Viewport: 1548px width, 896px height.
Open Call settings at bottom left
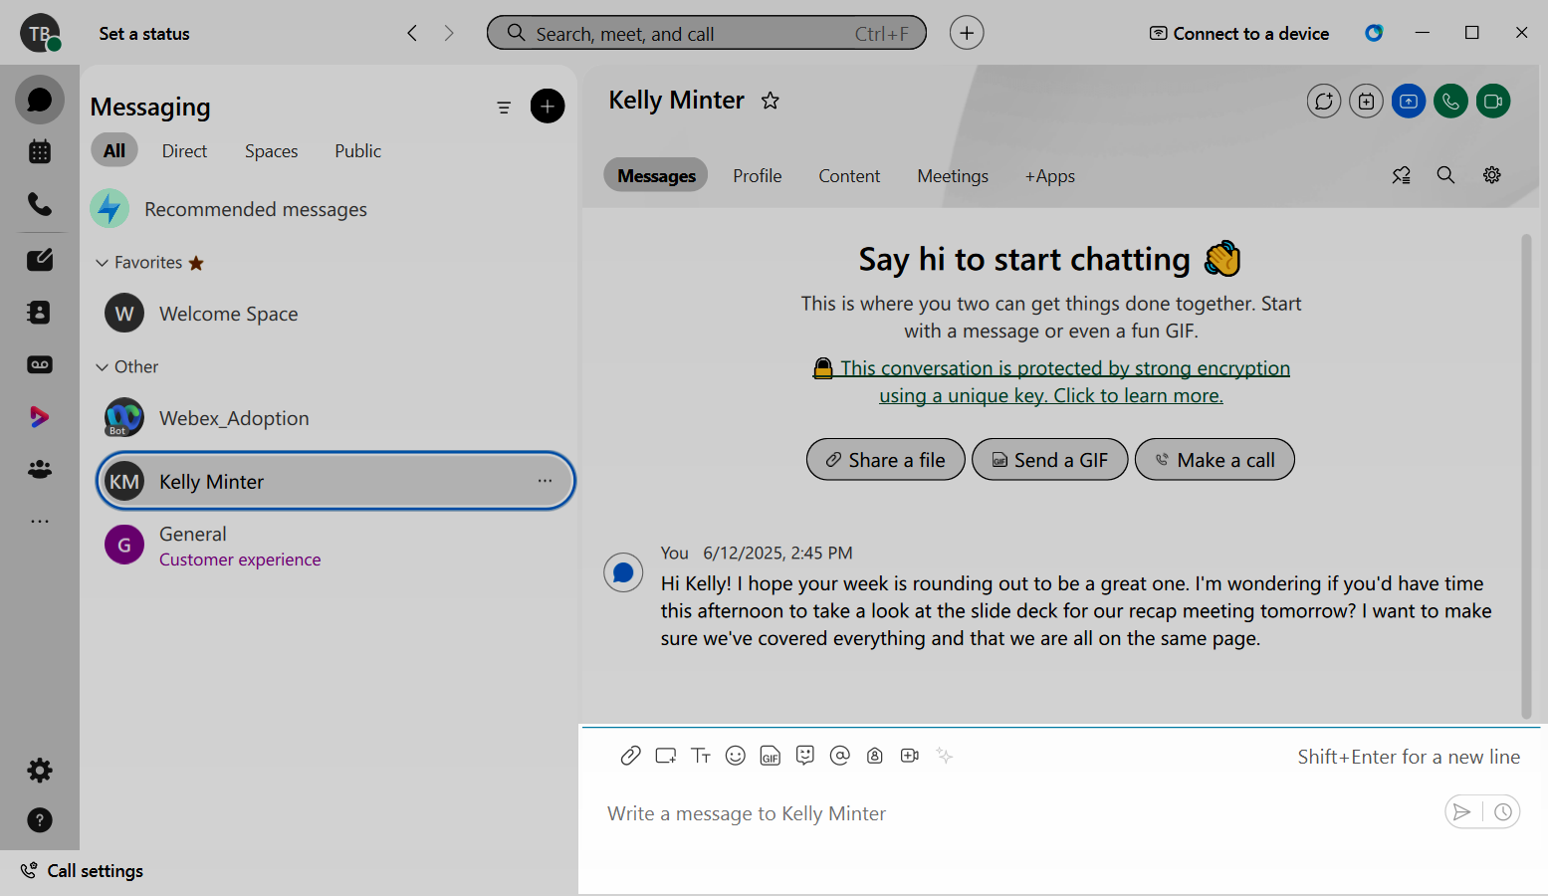83,871
